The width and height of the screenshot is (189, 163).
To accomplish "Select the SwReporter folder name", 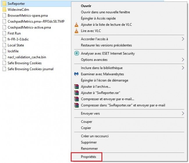I will point(16,3).
